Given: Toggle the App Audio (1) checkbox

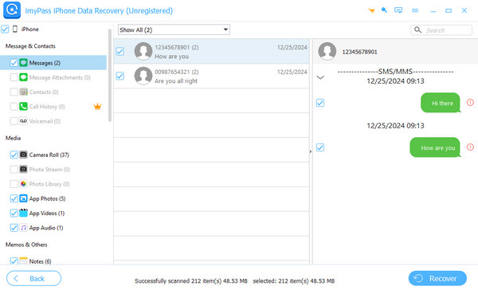Looking at the screenshot, I should (x=14, y=228).
